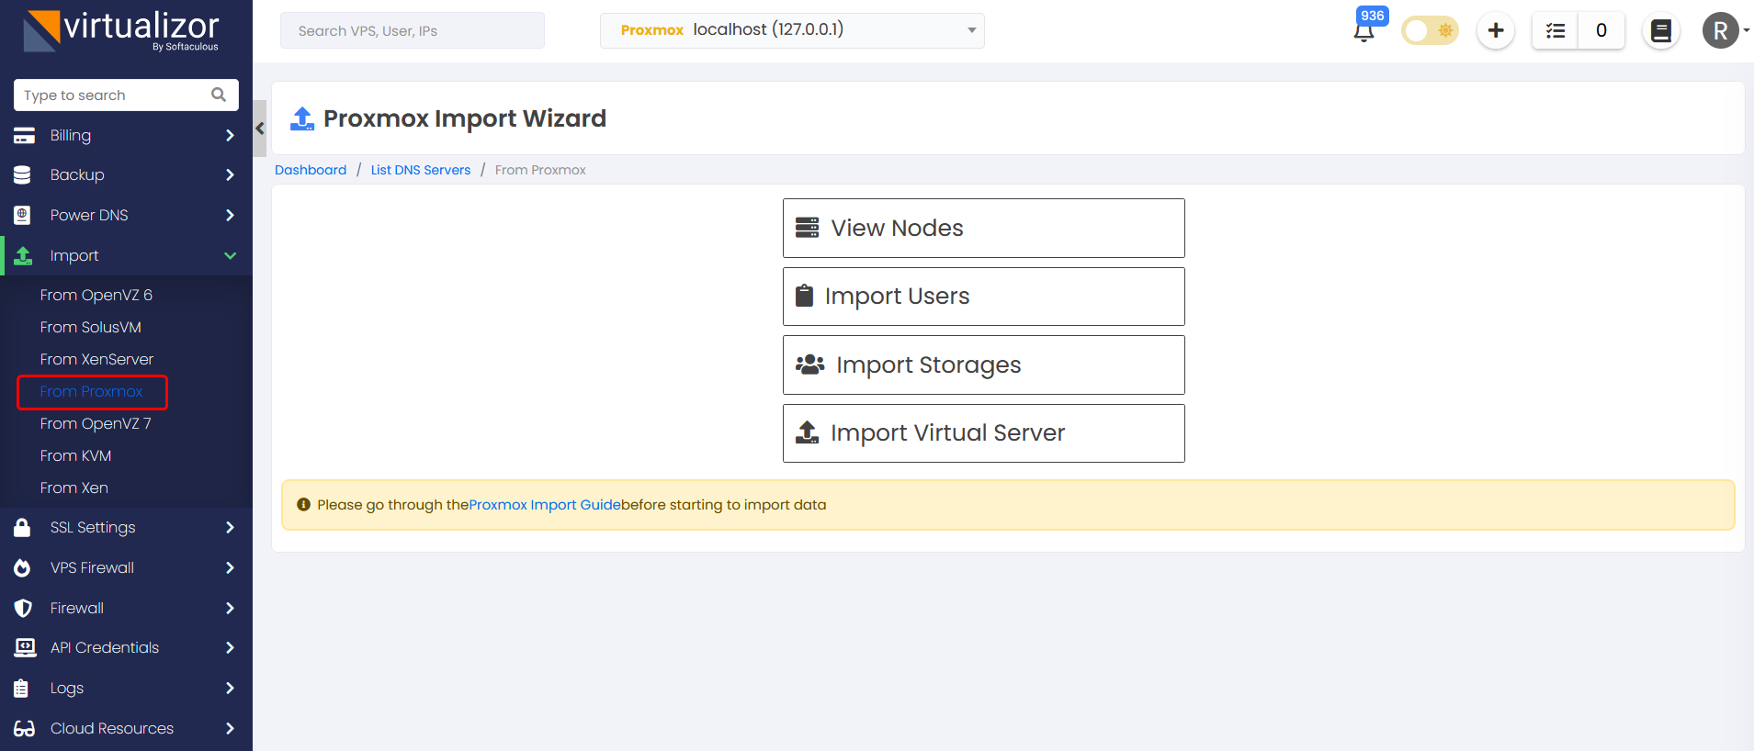The height and width of the screenshot is (751, 1754).
Task: Open the tasks list icon in header
Action: (1556, 30)
